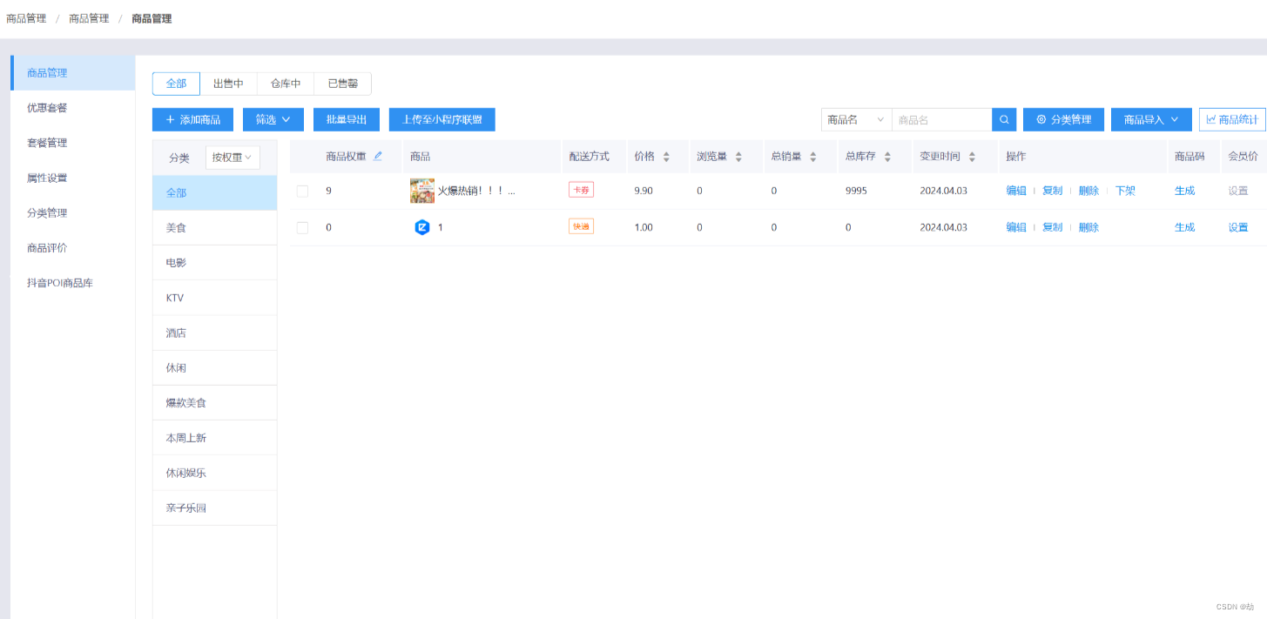Expand the 商品导入 dropdown
The height and width of the screenshot is (619, 1267).
coord(1151,119)
